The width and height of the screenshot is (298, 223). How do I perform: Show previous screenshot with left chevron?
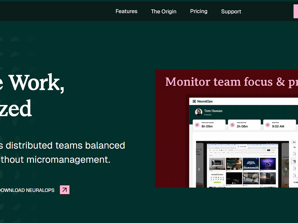pyautogui.click(x=199, y=169)
